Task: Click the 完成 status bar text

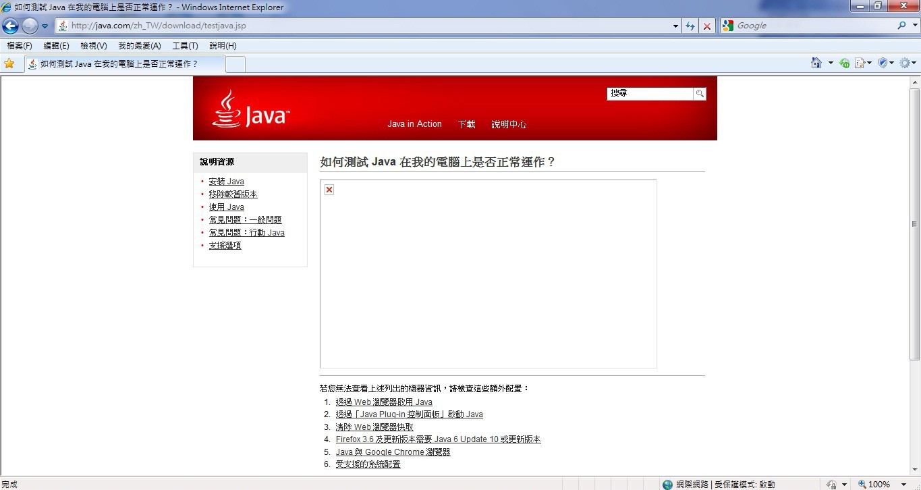Action: [x=9, y=484]
